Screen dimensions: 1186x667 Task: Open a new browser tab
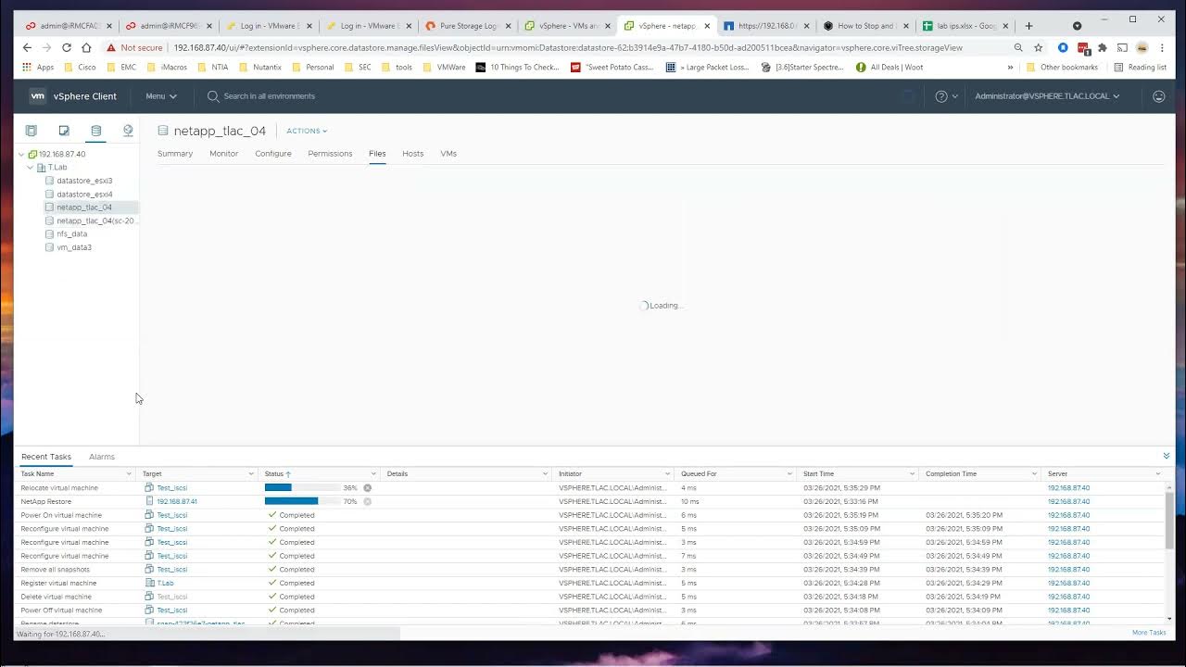(1028, 26)
